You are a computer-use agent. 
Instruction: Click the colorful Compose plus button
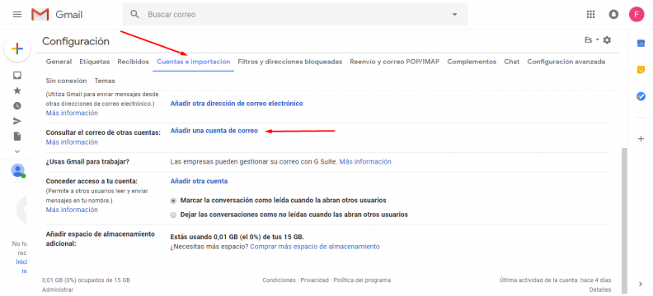pyautogui.click(x=17, y=49)
